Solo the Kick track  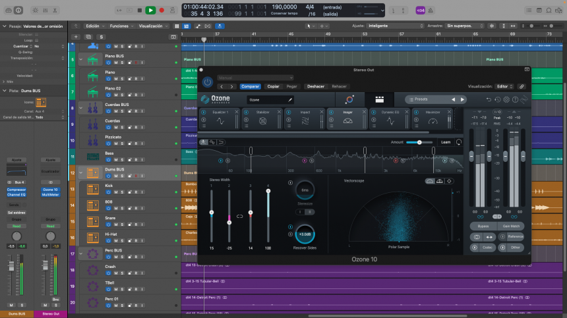(x=122, y=192)
